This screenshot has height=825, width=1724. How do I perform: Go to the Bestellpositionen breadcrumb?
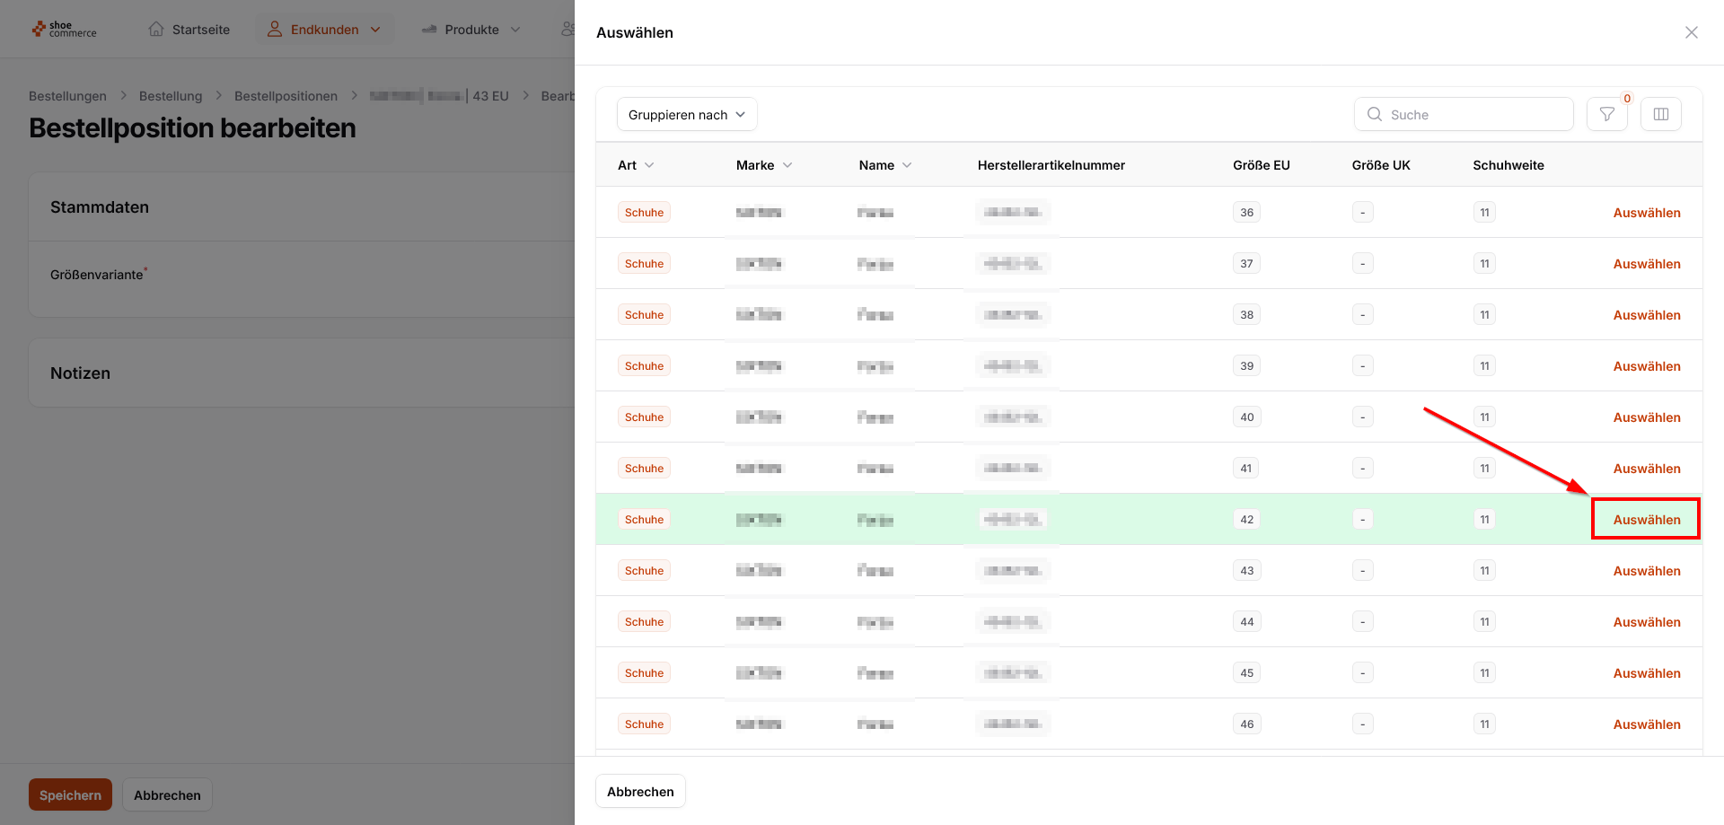coord(286,96)
